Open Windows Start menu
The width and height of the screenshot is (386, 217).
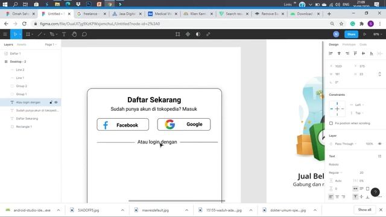pos(5,4)
